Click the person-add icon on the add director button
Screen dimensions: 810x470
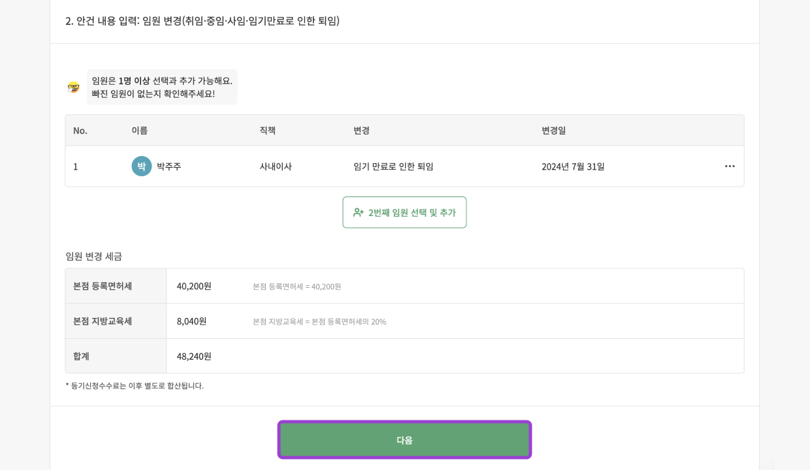coord(358,212)
